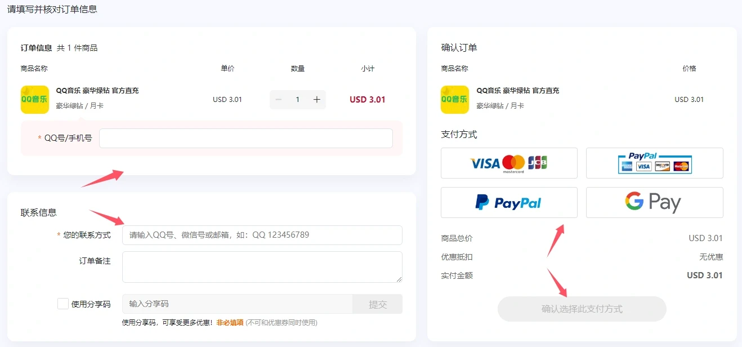Click the 输入分享码 share code field
742x347 pixels.
[236, 304]
